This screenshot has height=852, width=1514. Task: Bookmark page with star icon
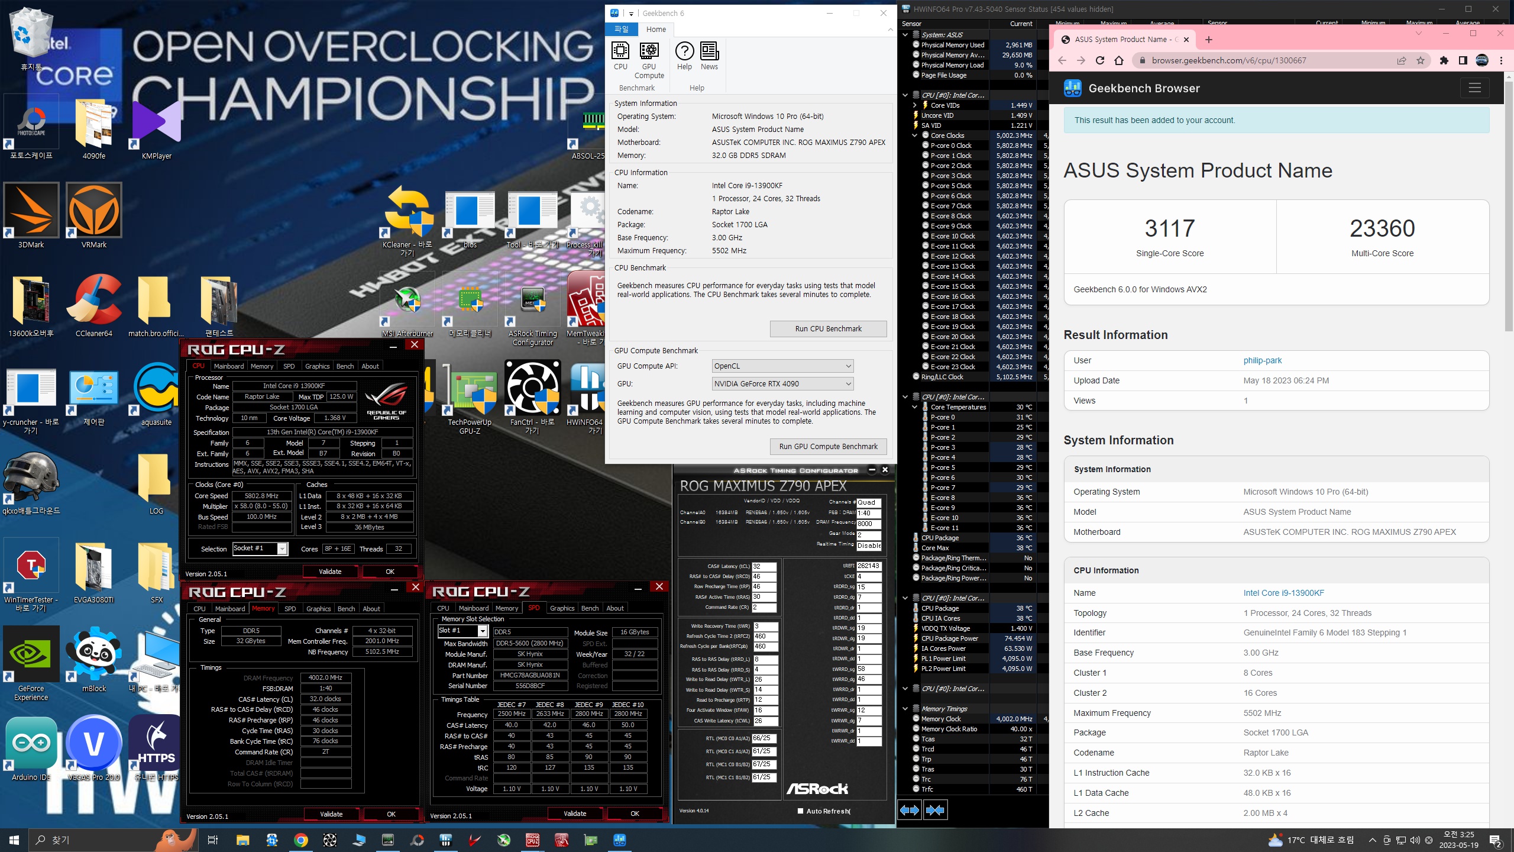(x=1420, y=60)
